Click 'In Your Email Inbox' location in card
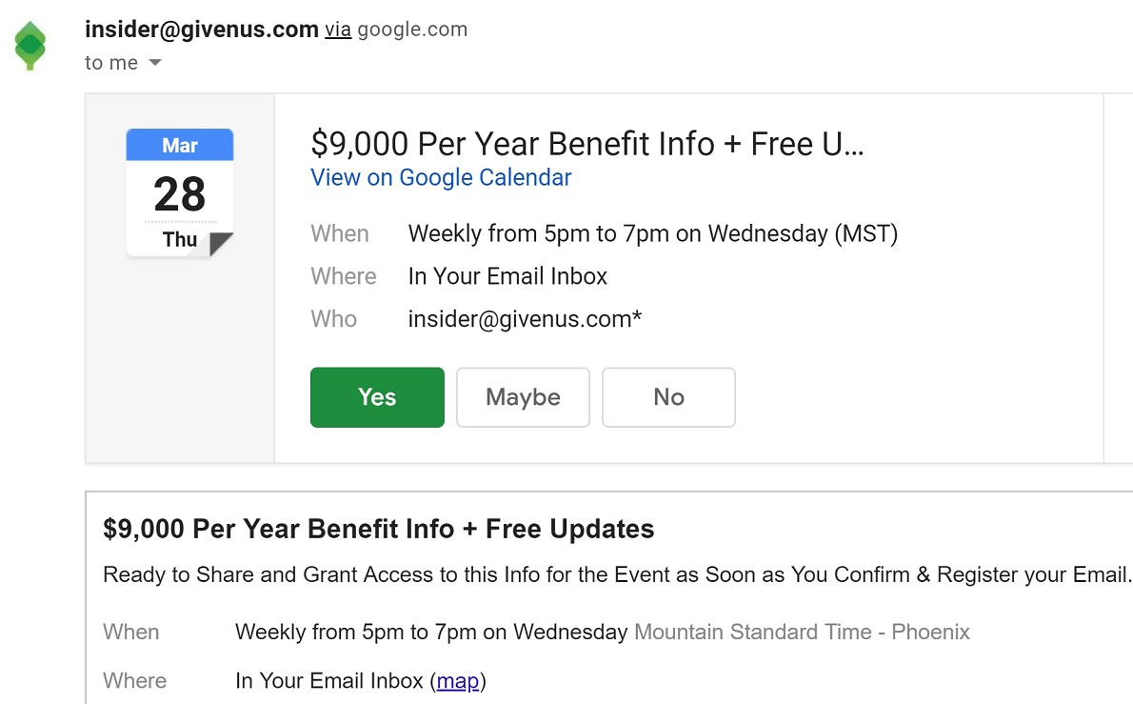Image resolution: width=1133 pixels, height=704 pixels. pos(507,276)
